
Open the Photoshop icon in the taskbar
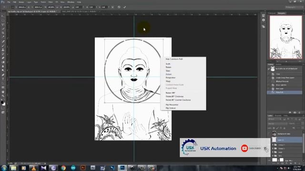pyautogui.click(x=122, y=168)
